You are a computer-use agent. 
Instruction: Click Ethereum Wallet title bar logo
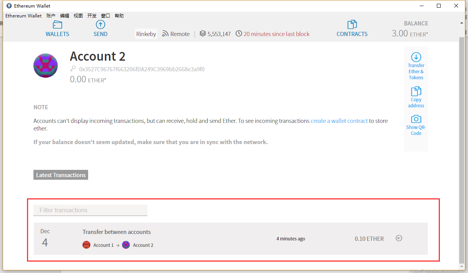(x=9, y=6)
